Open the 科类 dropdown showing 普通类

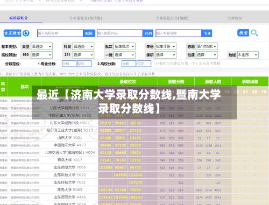tap(83, 47)
